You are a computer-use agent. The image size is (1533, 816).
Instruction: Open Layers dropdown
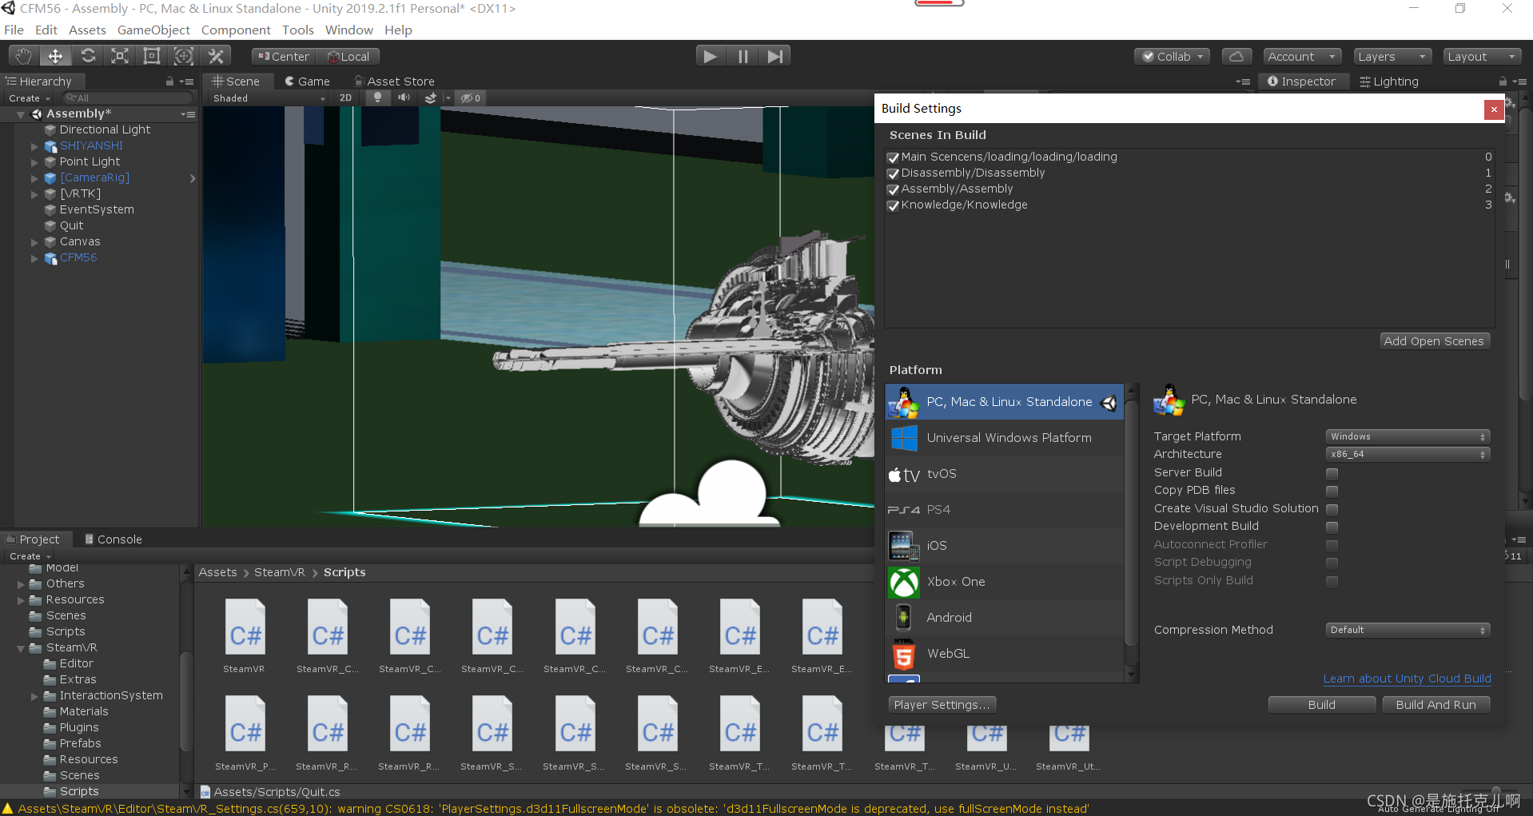point(1392,57)
